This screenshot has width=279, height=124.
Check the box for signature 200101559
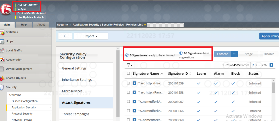[x=128, y=83]
